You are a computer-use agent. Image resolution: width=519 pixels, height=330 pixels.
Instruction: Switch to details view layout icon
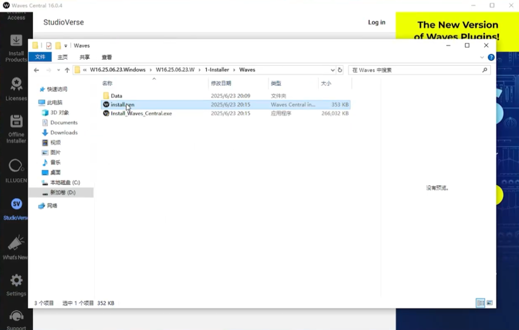point(480,303)
